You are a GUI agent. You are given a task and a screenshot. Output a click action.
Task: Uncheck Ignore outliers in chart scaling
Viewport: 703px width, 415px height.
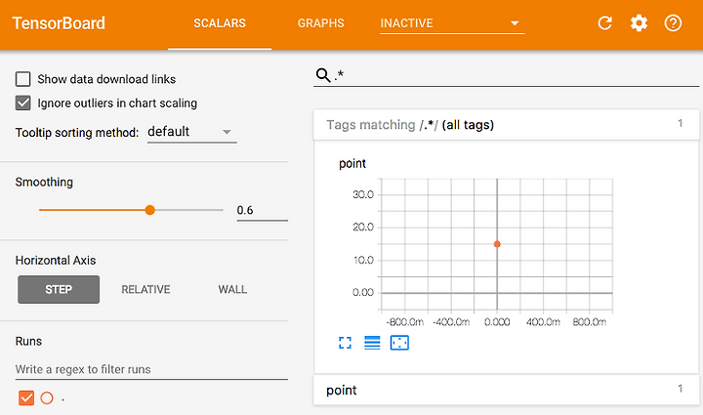[x=22, y=103]
